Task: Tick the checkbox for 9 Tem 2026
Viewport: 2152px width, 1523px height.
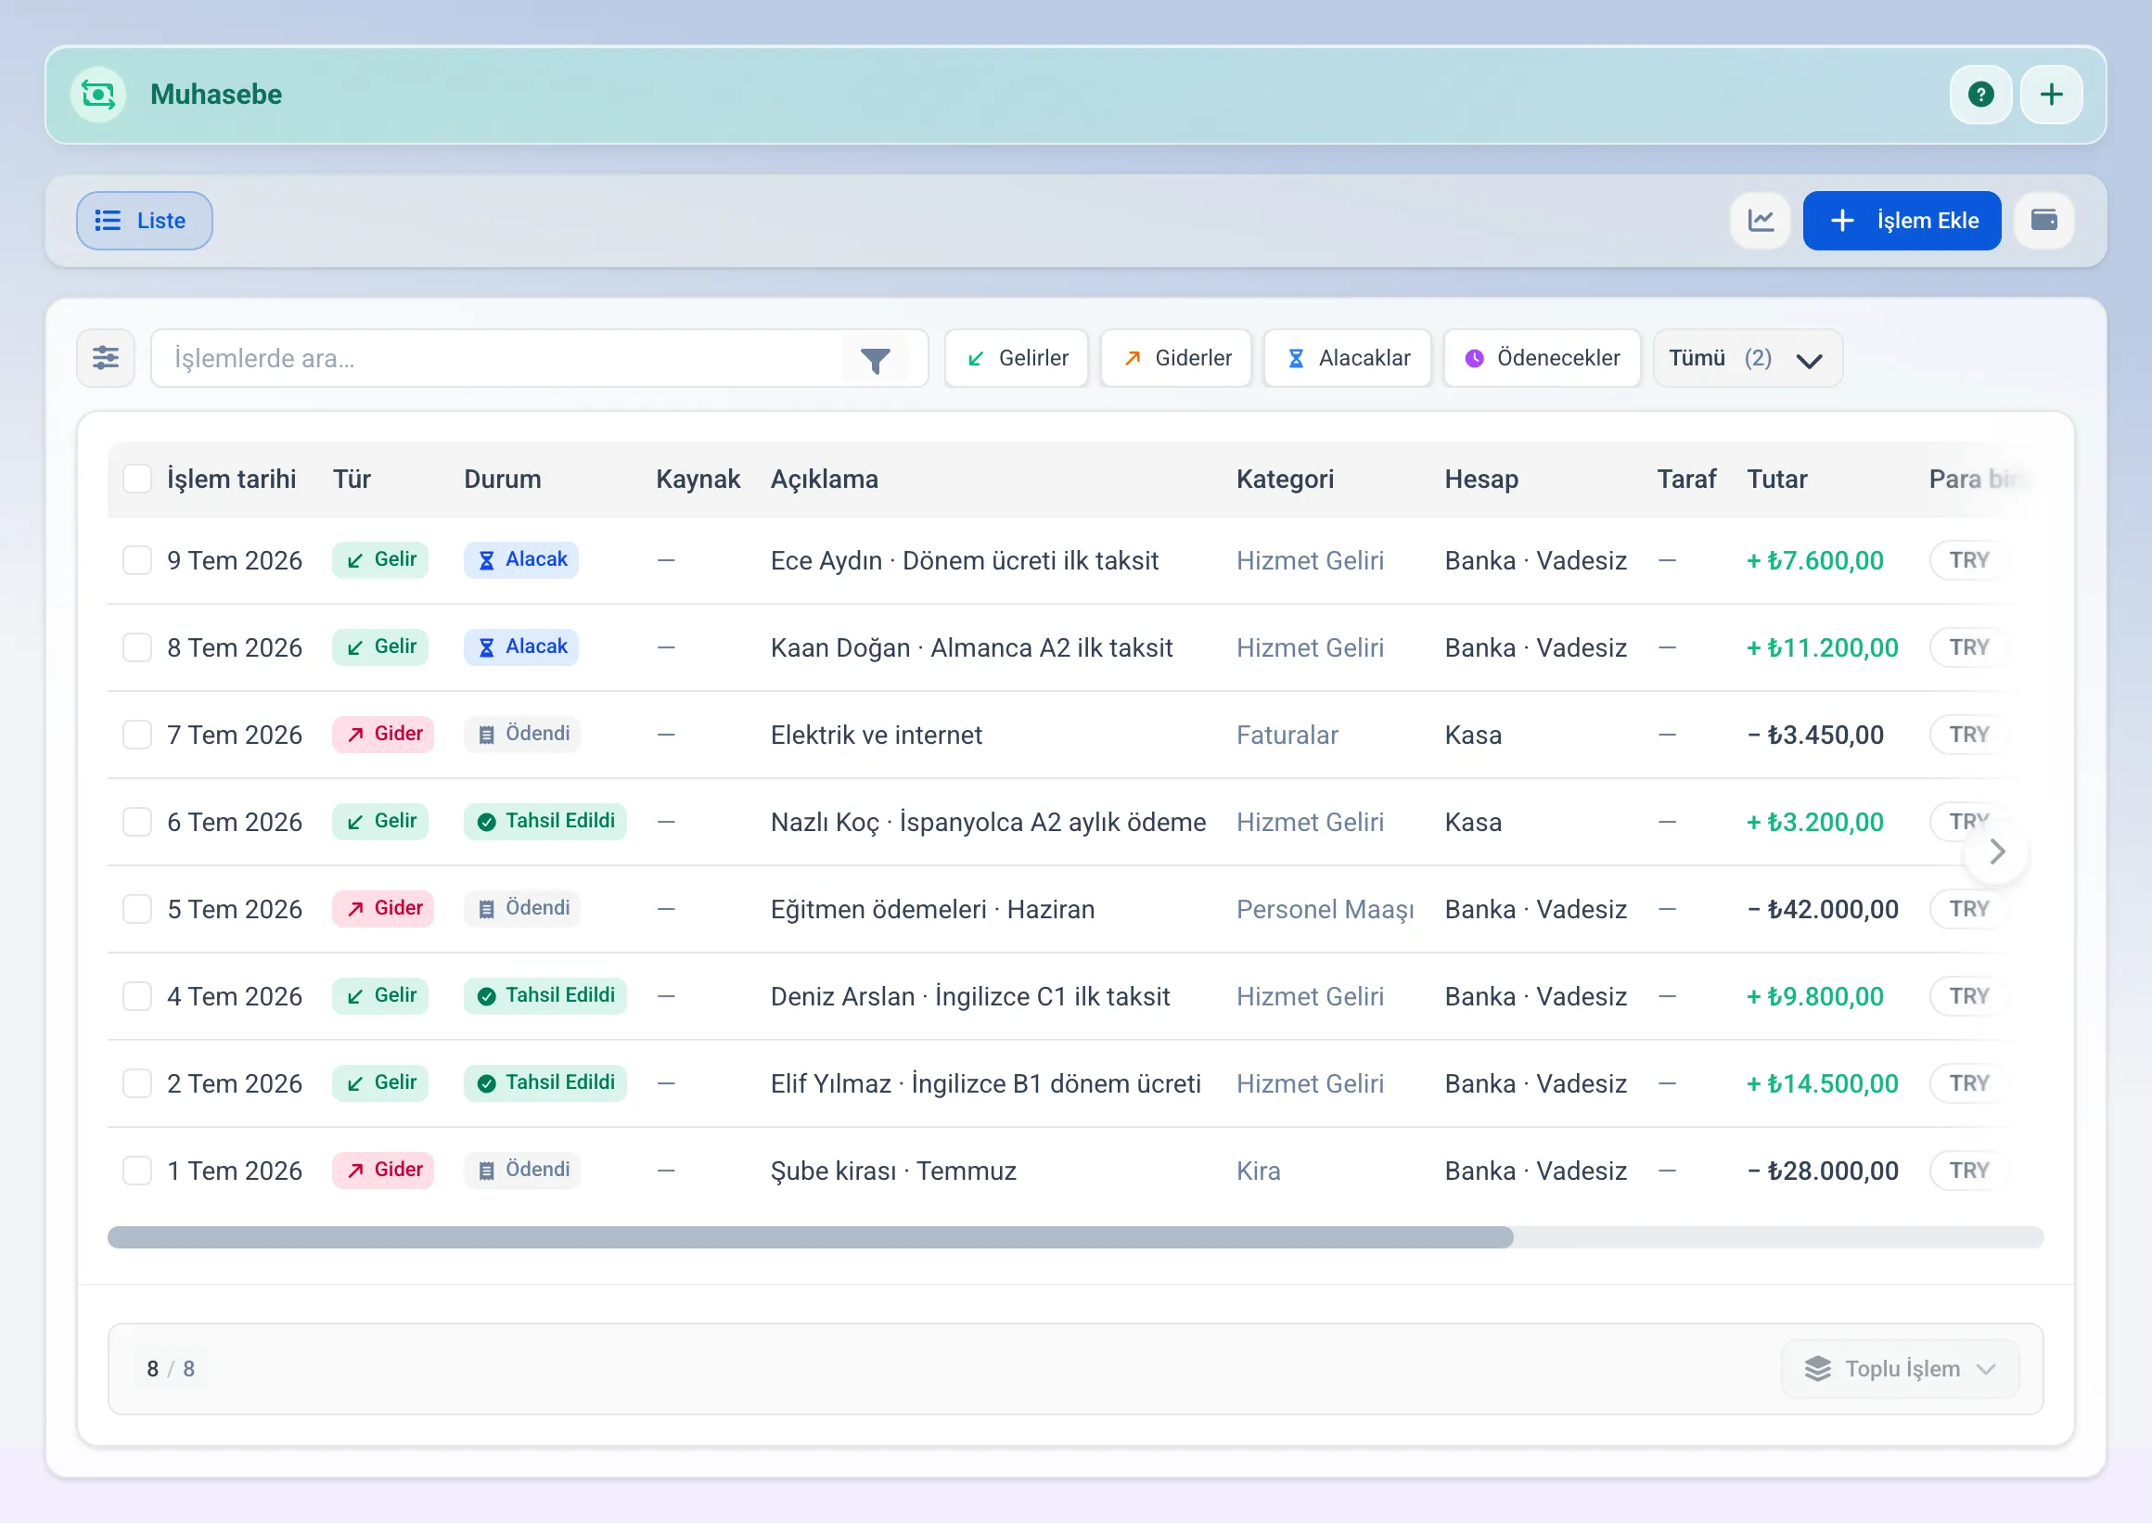Action: point(138,561)
